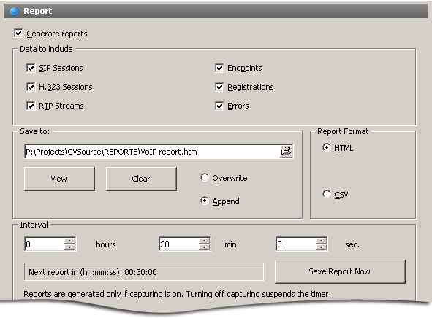The image size is (432, 318).
Task: Disable the RTP Streams checkbox
Action: point(31,106)
